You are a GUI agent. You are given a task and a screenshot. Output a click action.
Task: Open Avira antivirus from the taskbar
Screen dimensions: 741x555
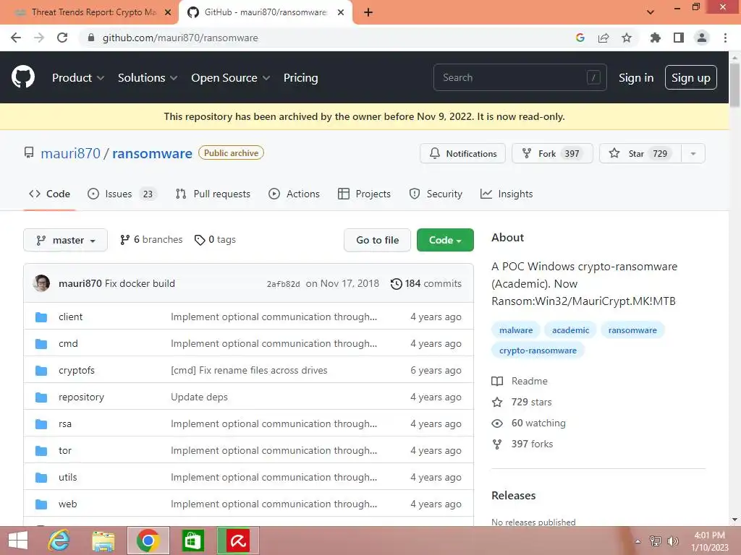(x=237, y=541)
